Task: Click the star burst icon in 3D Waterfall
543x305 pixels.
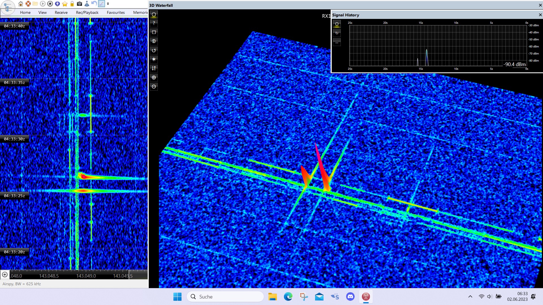Action: 154,59
